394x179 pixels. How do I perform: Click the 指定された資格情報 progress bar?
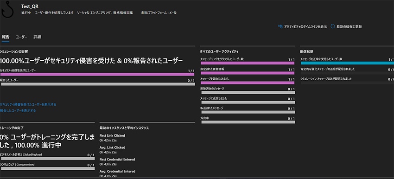(x=248, y=73)
